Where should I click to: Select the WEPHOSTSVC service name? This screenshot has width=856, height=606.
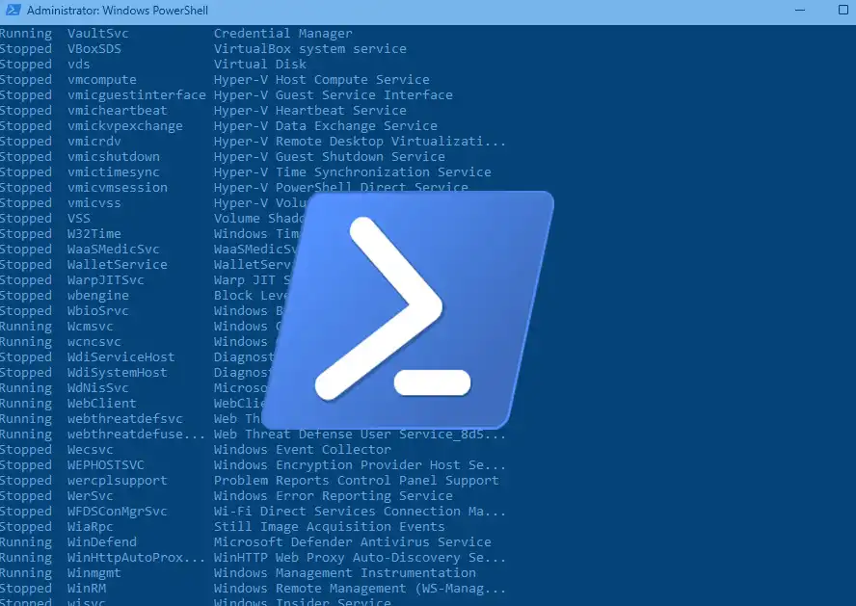105,465
